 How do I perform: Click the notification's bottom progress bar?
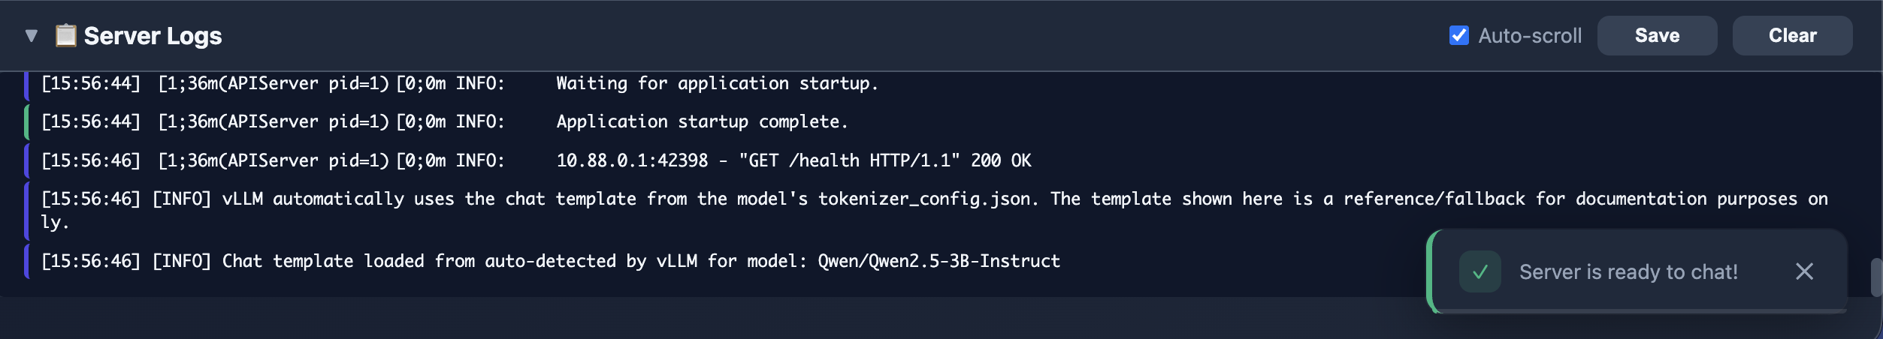(x=1638, y=310)
